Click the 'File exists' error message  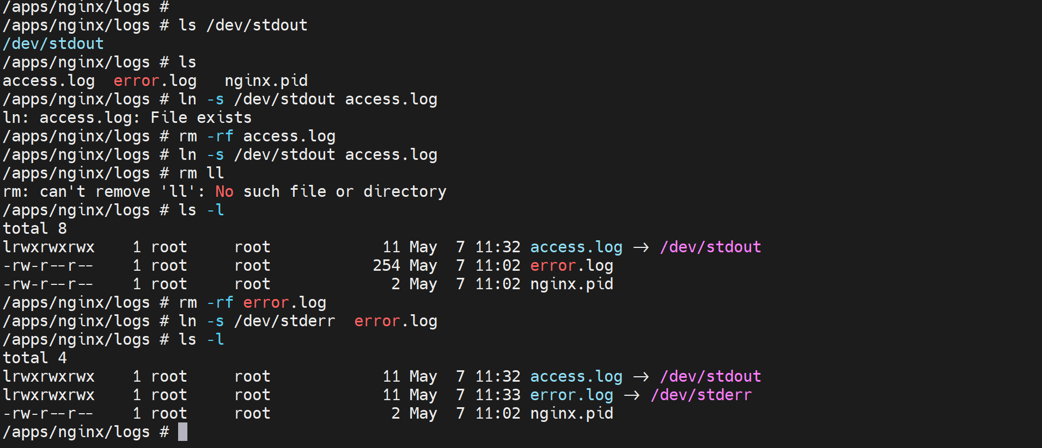click(x=201, y=117)
